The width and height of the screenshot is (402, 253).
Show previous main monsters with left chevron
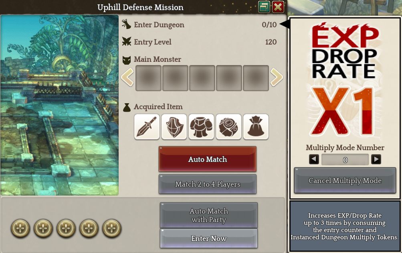coord(127,77)
